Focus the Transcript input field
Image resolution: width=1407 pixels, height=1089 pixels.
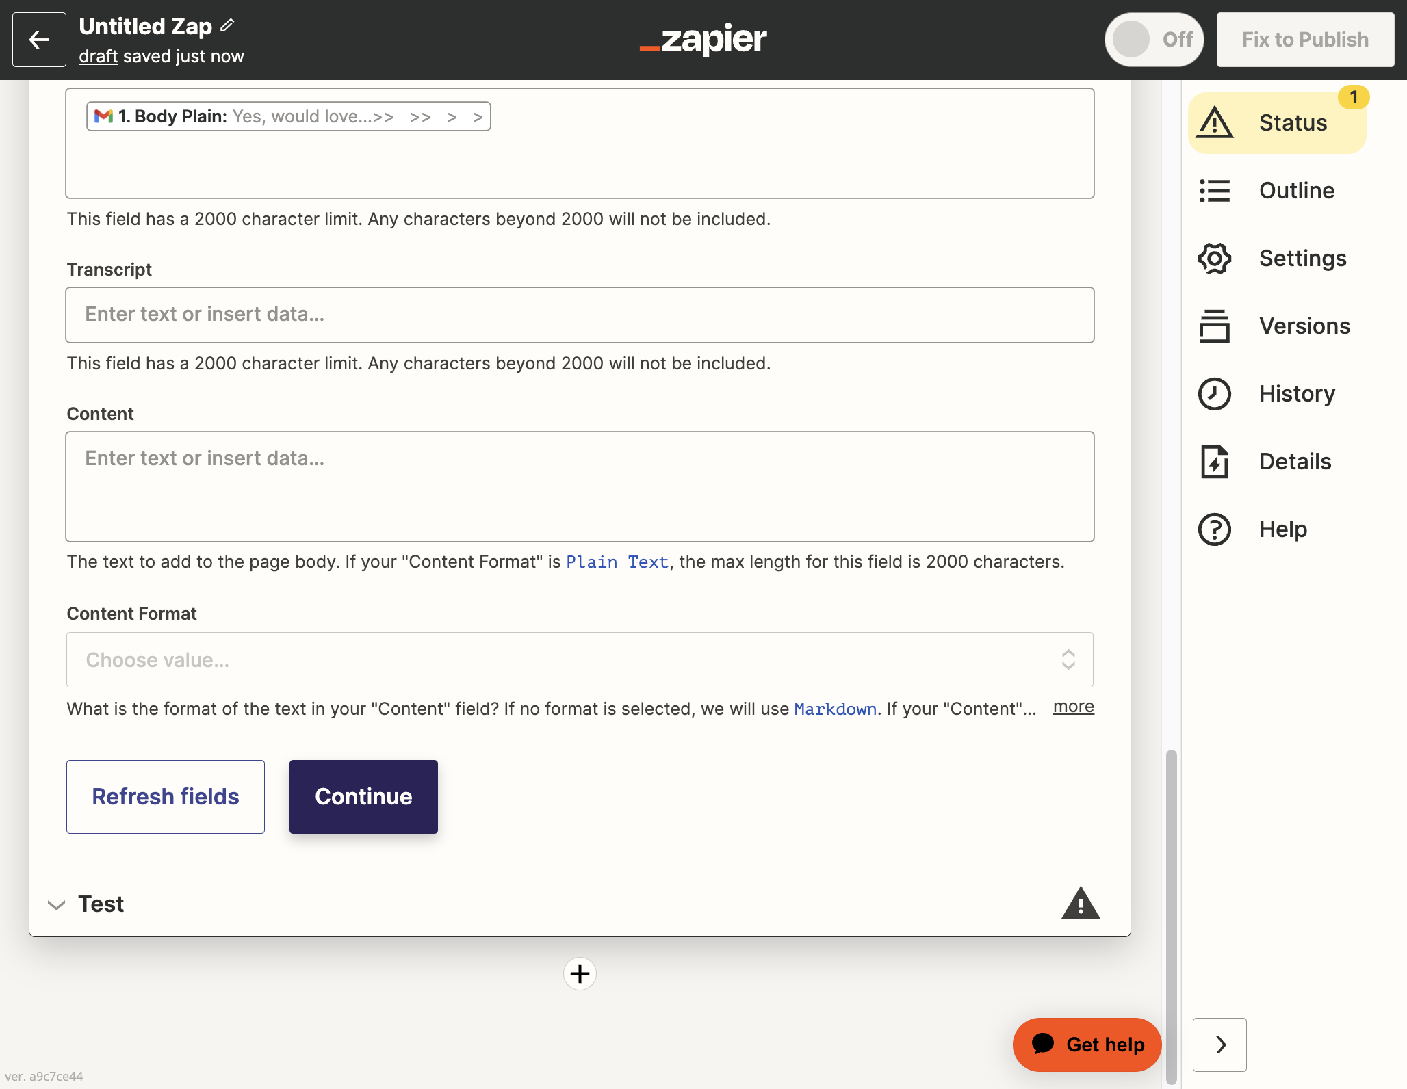580,315
